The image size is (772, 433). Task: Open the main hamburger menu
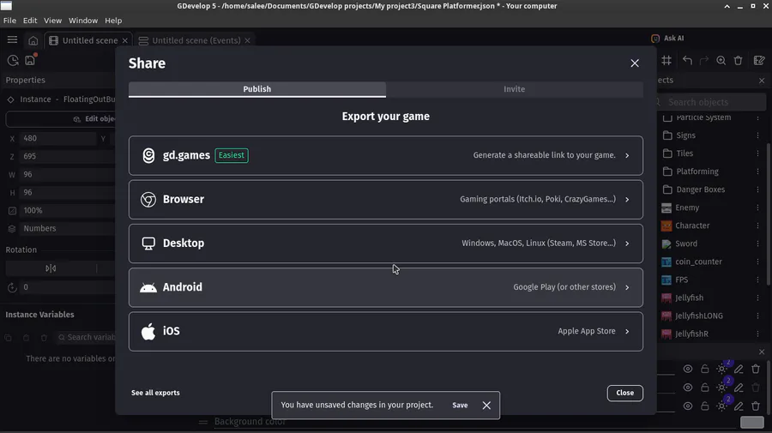12,39
